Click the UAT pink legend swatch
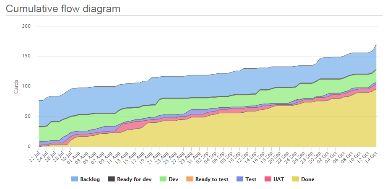Image resolution: width=385 pixels, height=189 pixels. [x=268, y=179]
